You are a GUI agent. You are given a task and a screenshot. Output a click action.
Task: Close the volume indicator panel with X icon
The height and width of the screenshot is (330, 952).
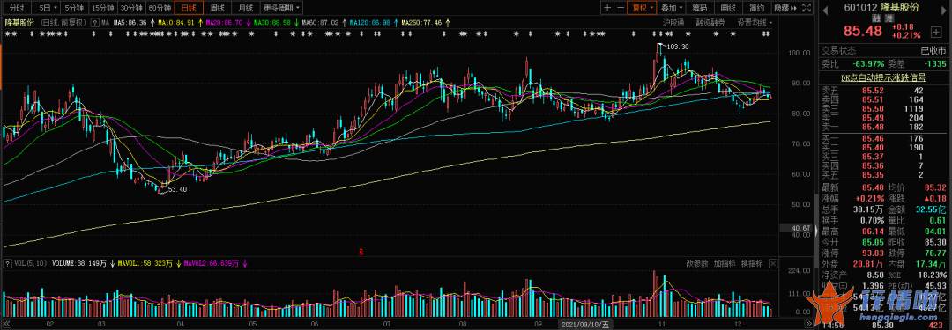pyautogui.click(x=773, y=264)
